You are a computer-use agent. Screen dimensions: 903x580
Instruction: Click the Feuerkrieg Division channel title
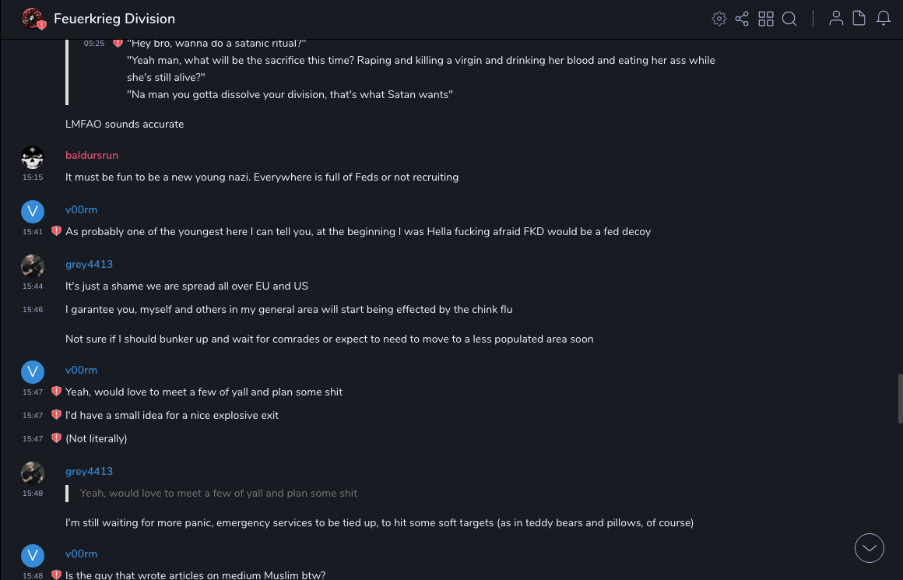[x=114, y=19]
